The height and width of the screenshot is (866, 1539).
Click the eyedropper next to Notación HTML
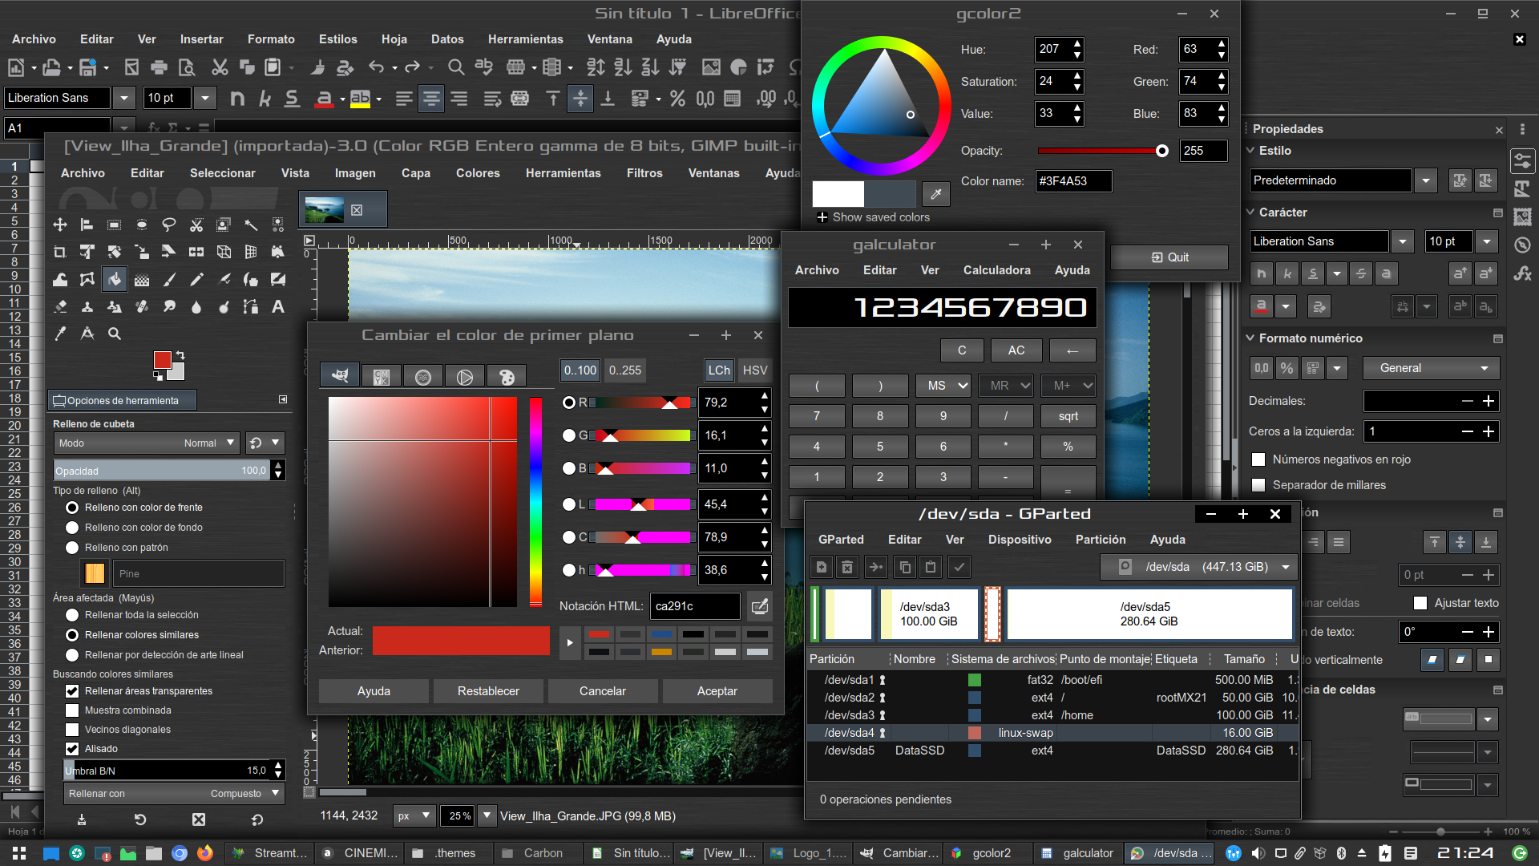(x=759, y=606)
